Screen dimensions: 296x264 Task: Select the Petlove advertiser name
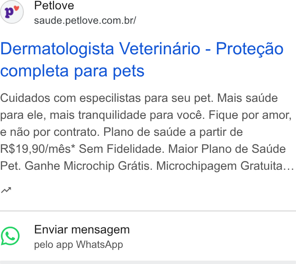coord(54,6)
